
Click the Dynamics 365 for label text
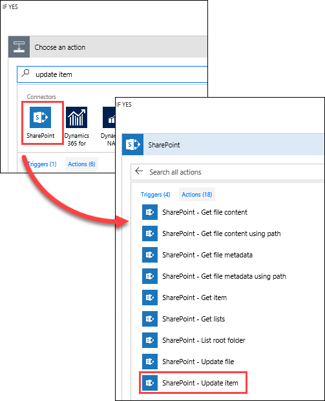(77, 139)
